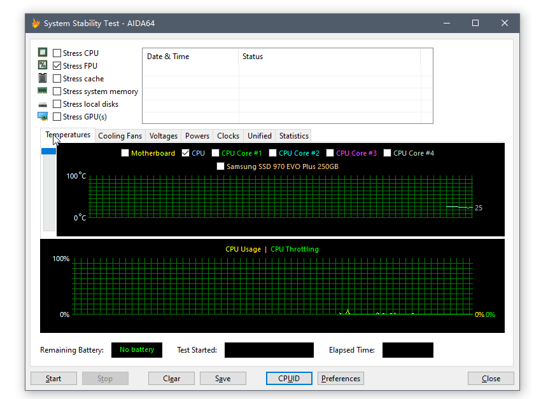Show CPU Core #4 temperature line
541x399 pixels.
pos(387,153)
